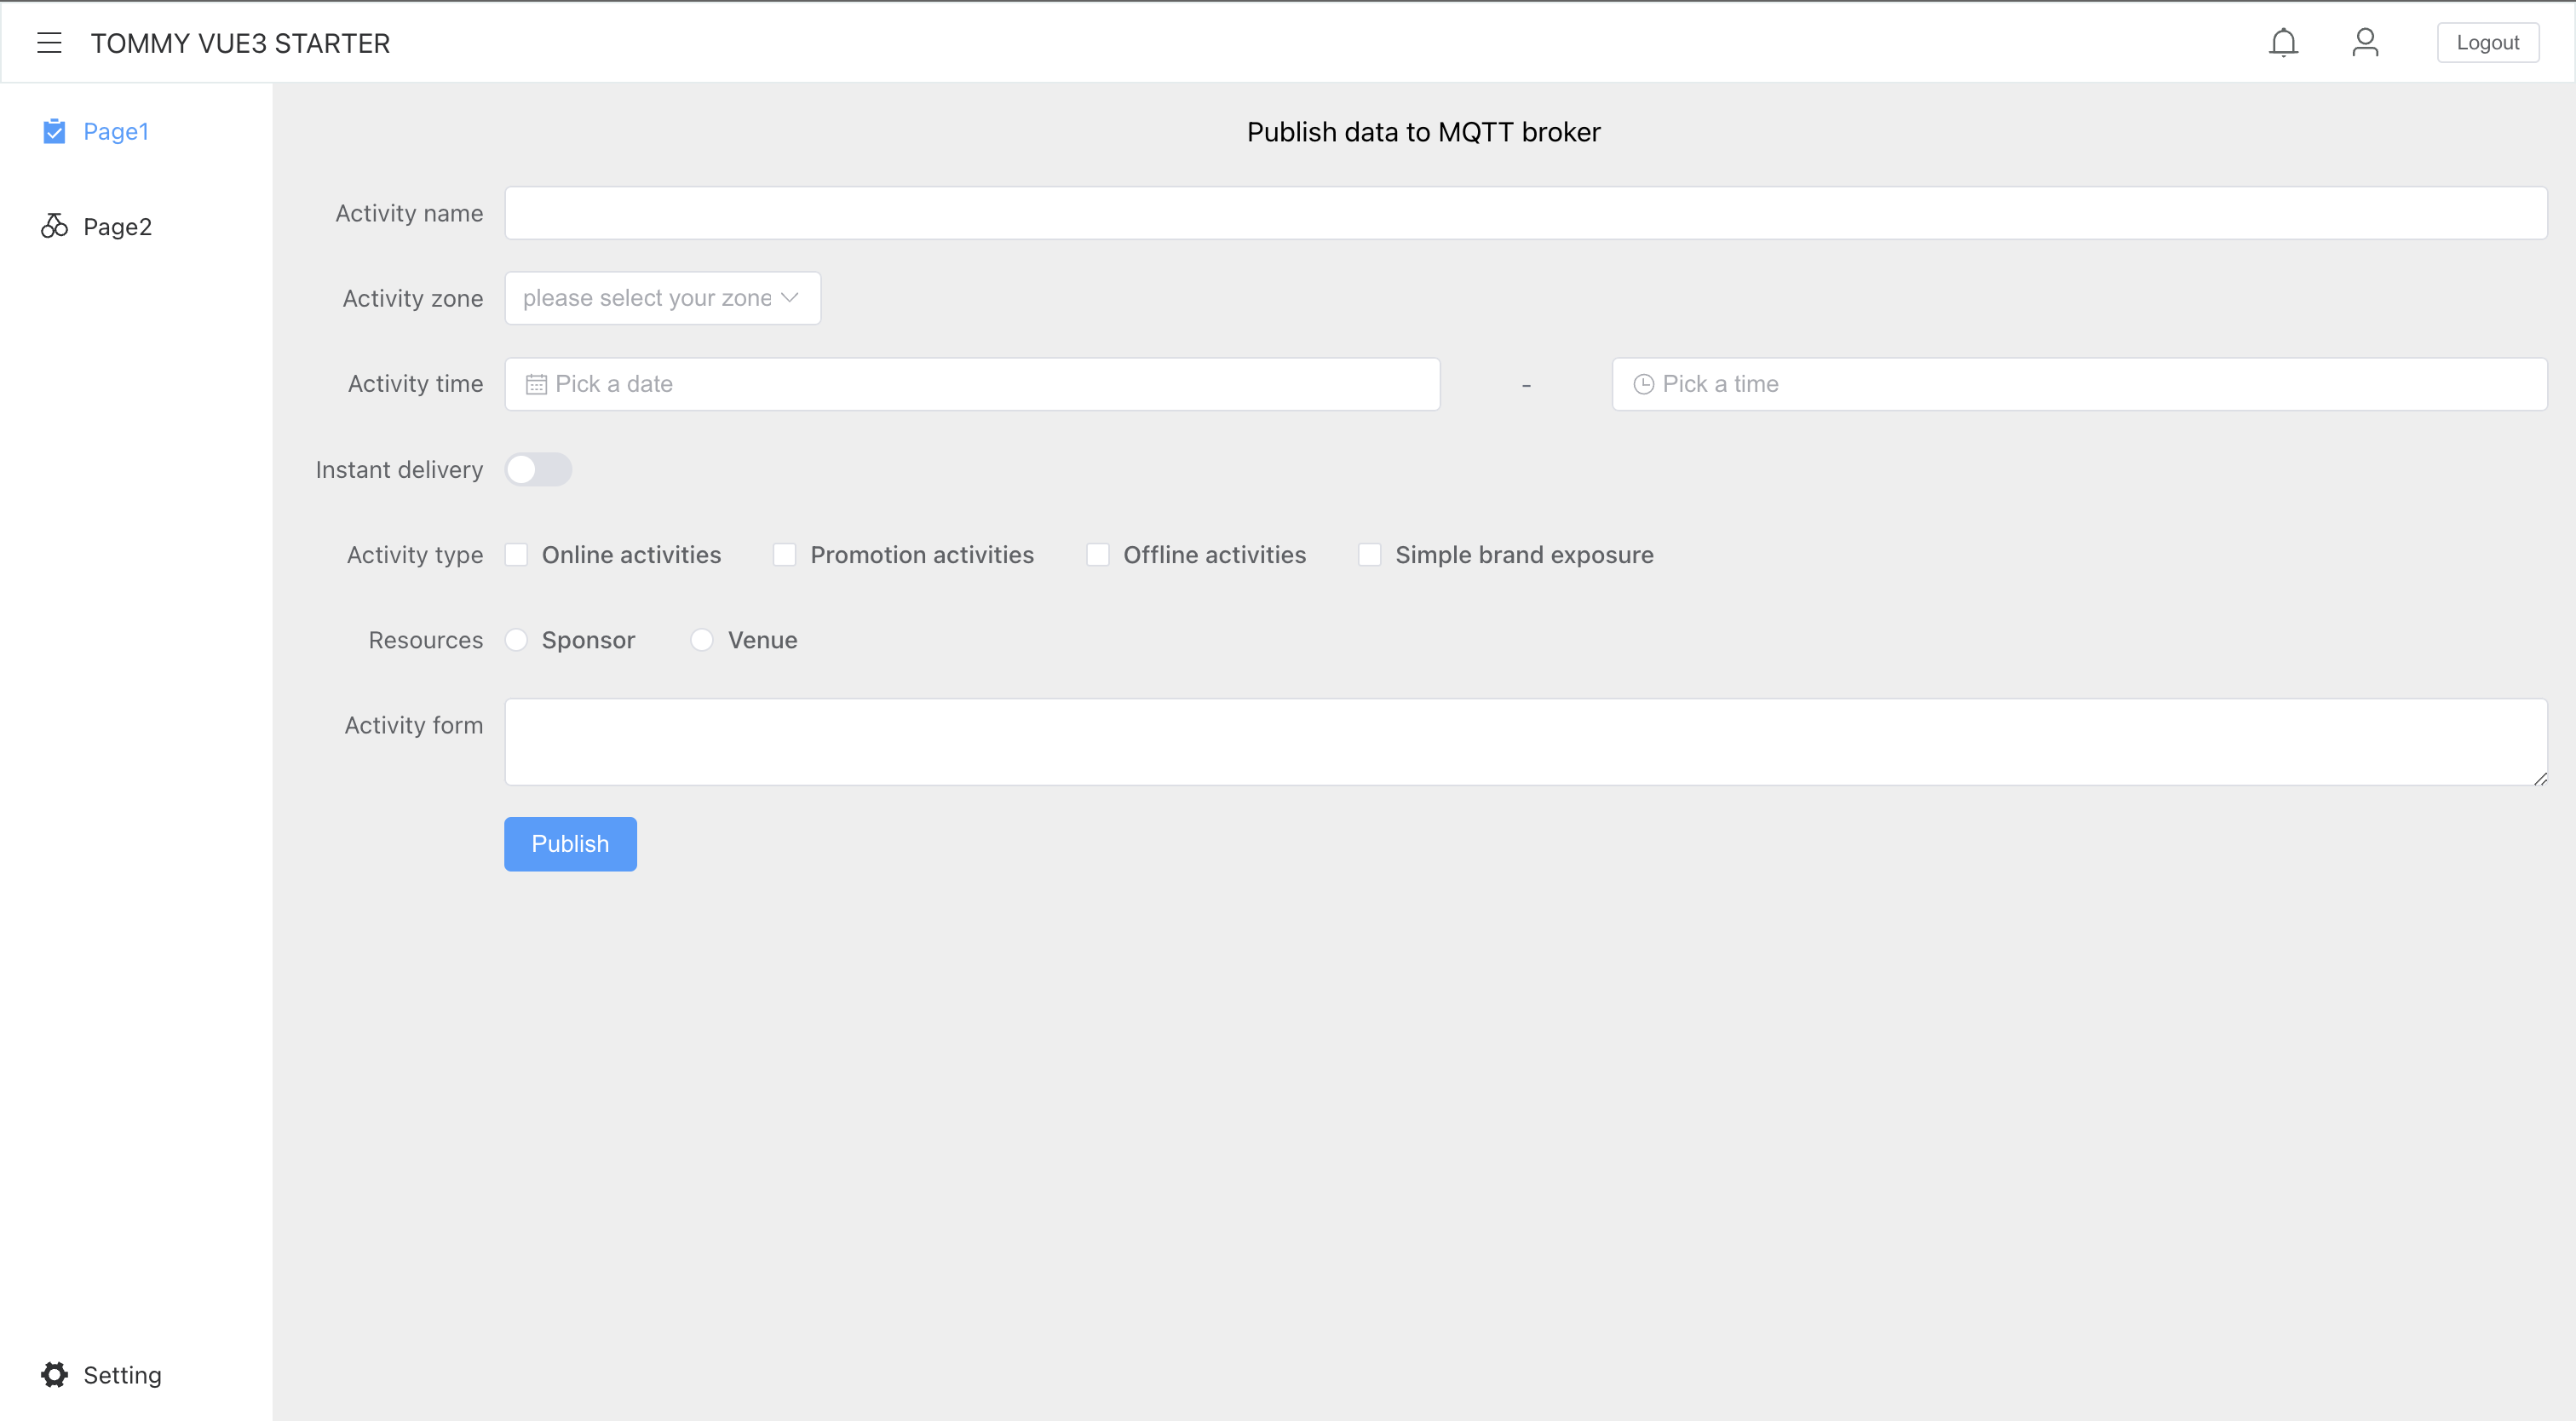
Task: Click the Page2 cherry icon
Action: [54, 226]
